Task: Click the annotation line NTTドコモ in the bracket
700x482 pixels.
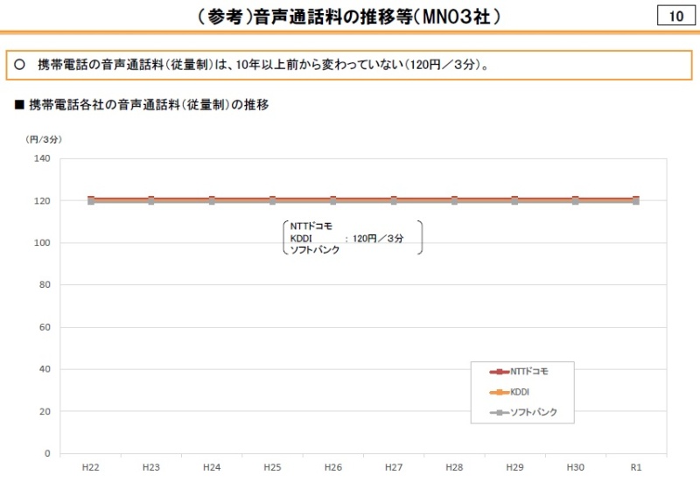Action: pyautogui.click(x=311, y=227)
